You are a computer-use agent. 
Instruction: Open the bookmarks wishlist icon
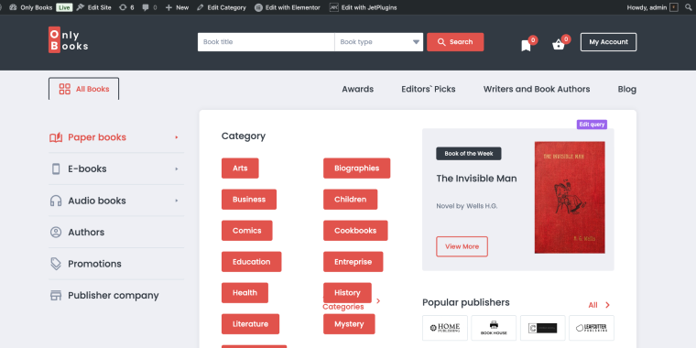(526, 46)
